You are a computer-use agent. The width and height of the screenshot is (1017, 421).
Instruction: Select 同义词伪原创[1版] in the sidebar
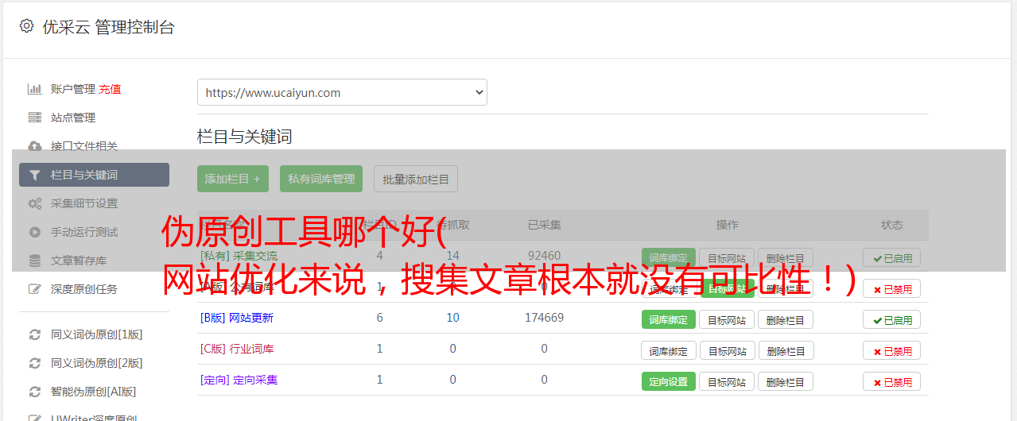(x=97, y=334)
